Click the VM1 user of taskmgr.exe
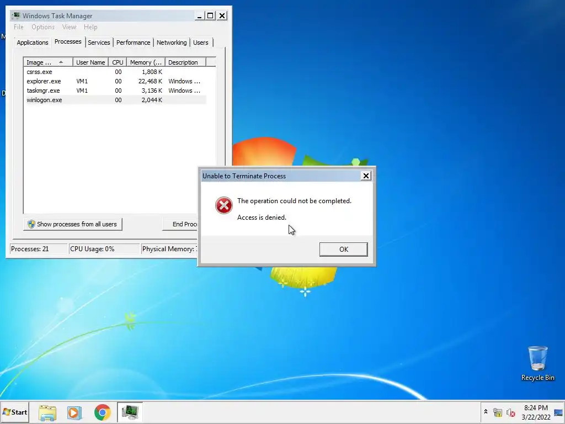 click(x=82, y=91)
